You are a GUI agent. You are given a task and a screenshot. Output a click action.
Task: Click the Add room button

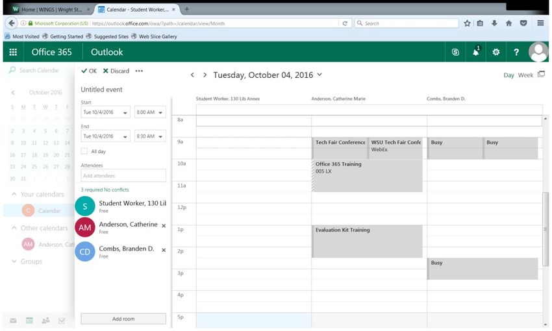pos(123,319)
